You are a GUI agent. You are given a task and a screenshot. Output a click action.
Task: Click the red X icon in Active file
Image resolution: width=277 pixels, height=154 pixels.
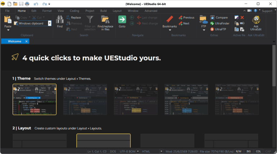click(x=242, y=17)
